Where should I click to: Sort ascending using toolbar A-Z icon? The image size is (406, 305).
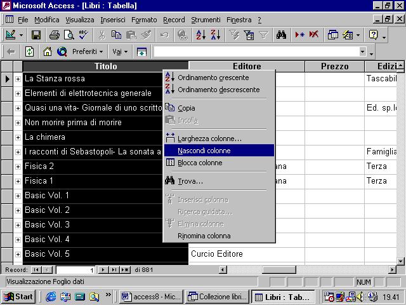(200, 35)
